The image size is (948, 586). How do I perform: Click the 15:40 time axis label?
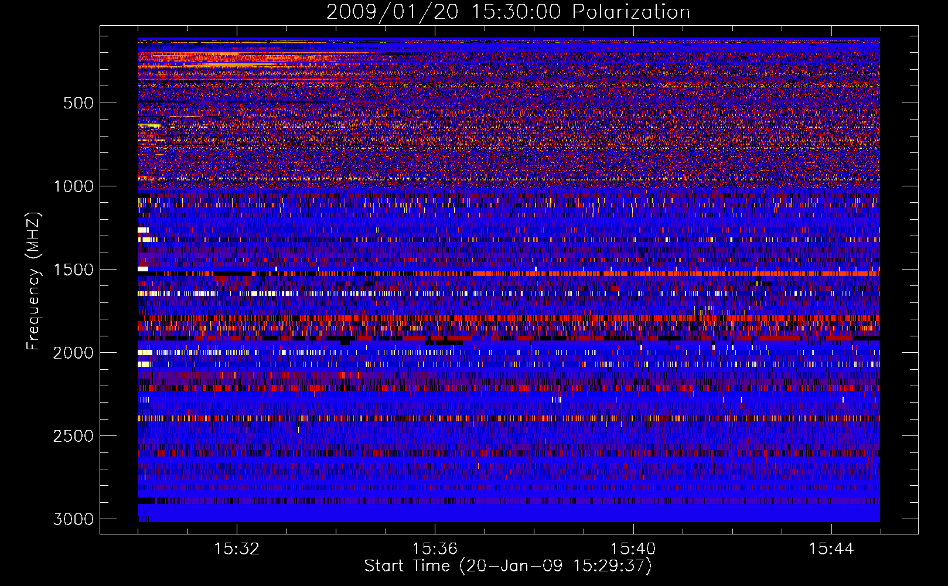(633, 549)
